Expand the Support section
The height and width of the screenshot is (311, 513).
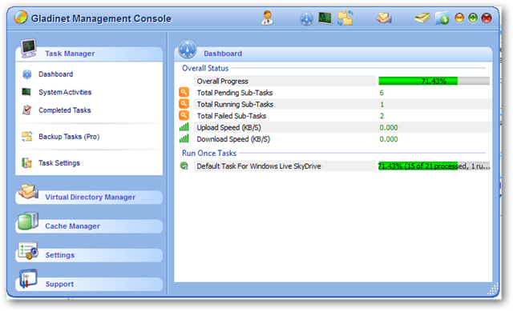click(x=89, y=284)
